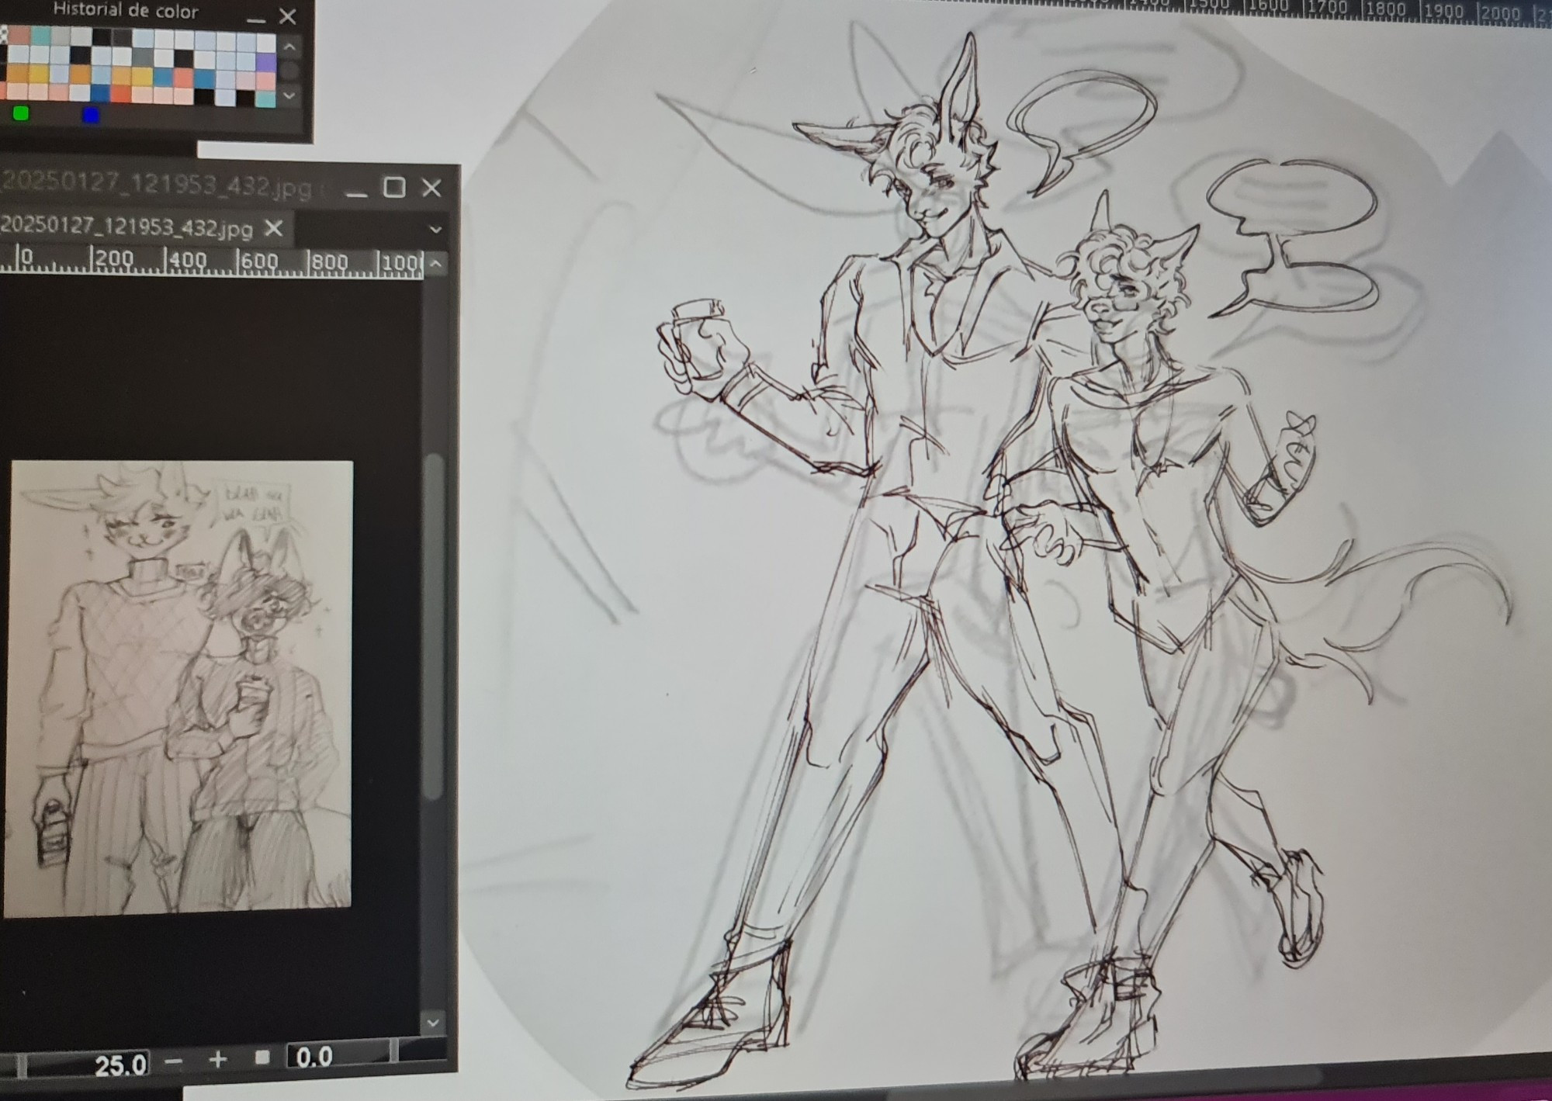1552x1101 pixels.
Task: Pick the bright green swatch below the palette
Action: tap(21, 114)
